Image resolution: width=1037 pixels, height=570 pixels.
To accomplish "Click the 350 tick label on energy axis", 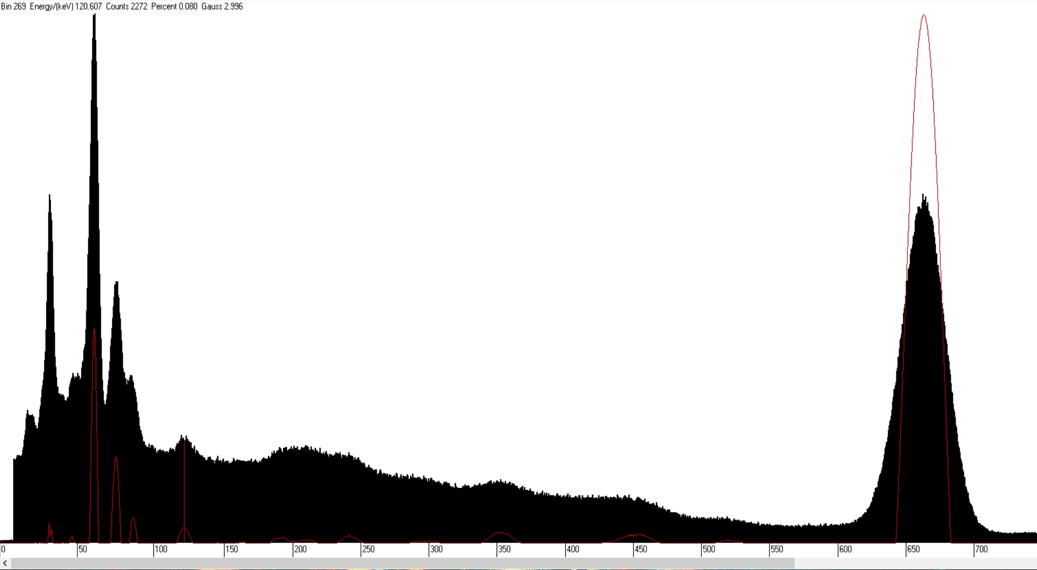I will pyautogui.click(x=504, y=549).
